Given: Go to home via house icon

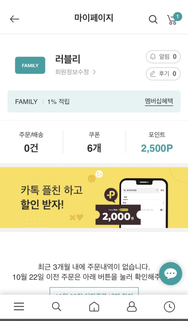Looking at the screenshot, I should pos(94,307).
